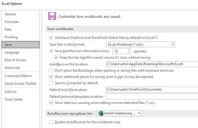The image size is (198, 128).
Task: Click the Default local file location field
Action: pyautogui.click(x=151, y=89)
